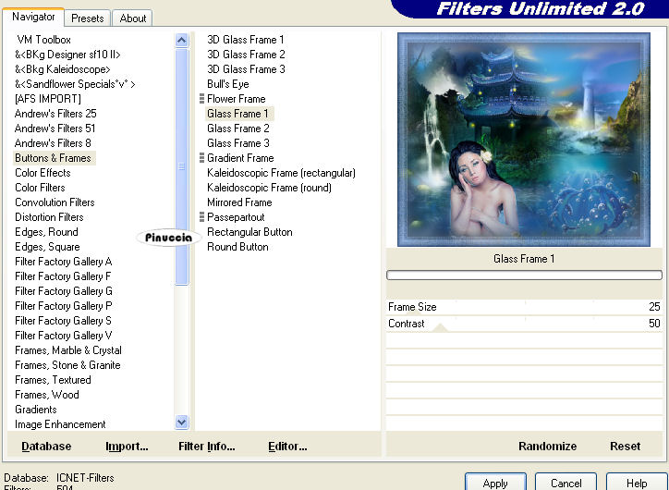Image resolution: width=669 pixels, height=490 pixels.
Task: Select Filter Factory Gallery G
Action: pyautogui.click(x=64, y=291)
